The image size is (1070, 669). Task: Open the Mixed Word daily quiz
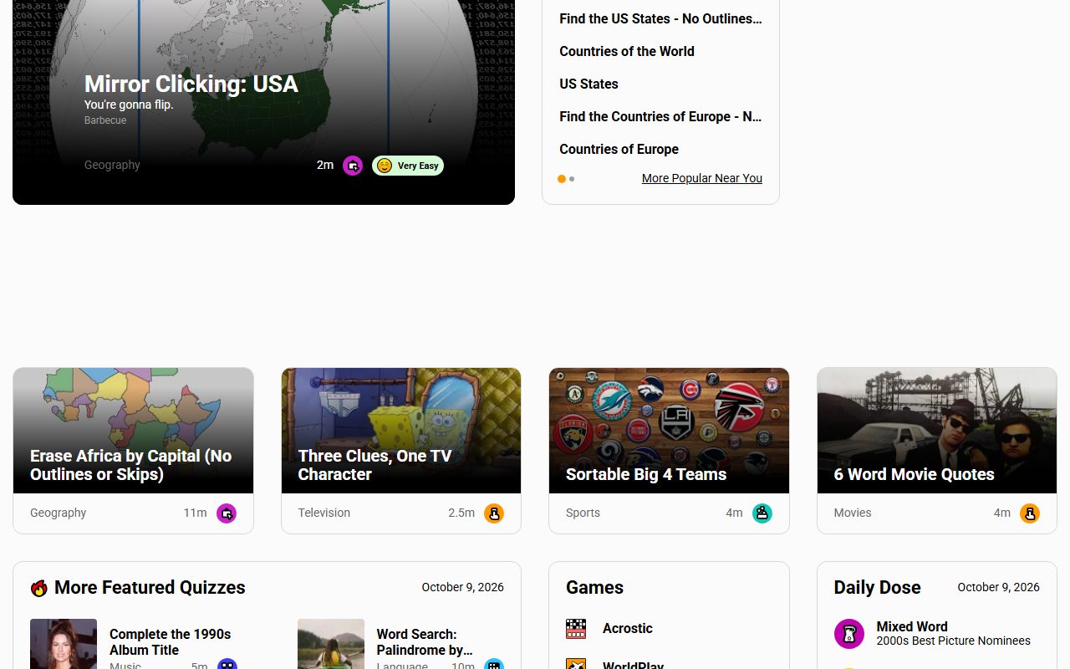pos(912,626)
